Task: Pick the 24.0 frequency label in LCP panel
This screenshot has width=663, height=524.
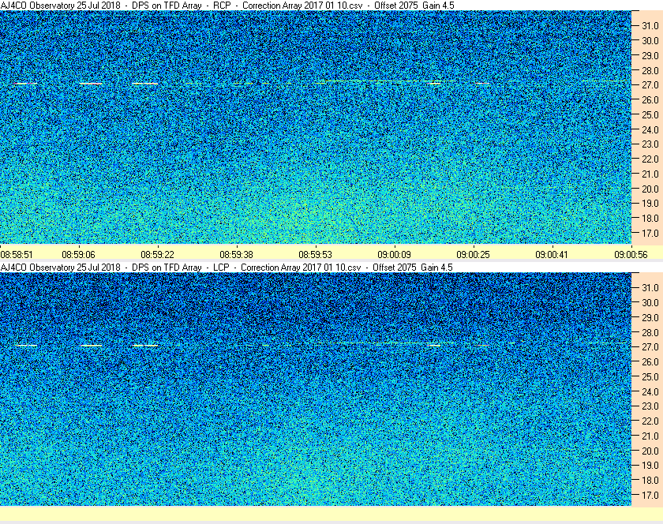Action: 650,391
